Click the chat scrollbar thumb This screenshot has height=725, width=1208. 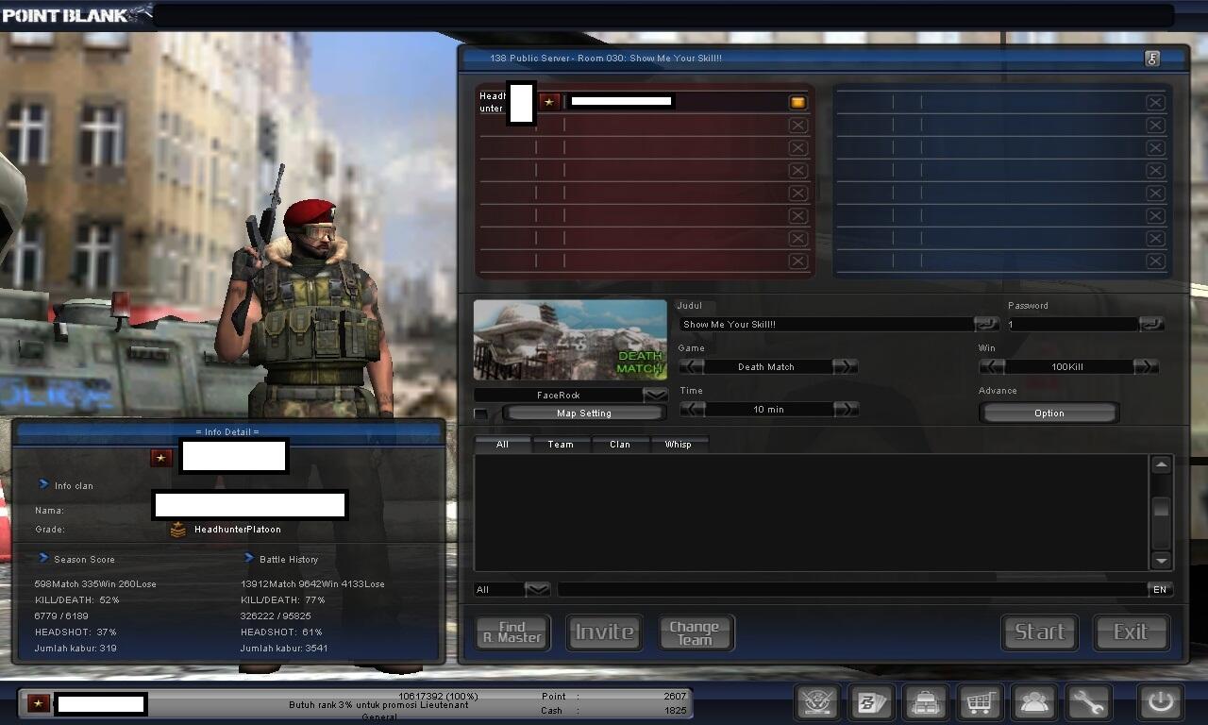pyautogui.click(x=1162, y=508)
